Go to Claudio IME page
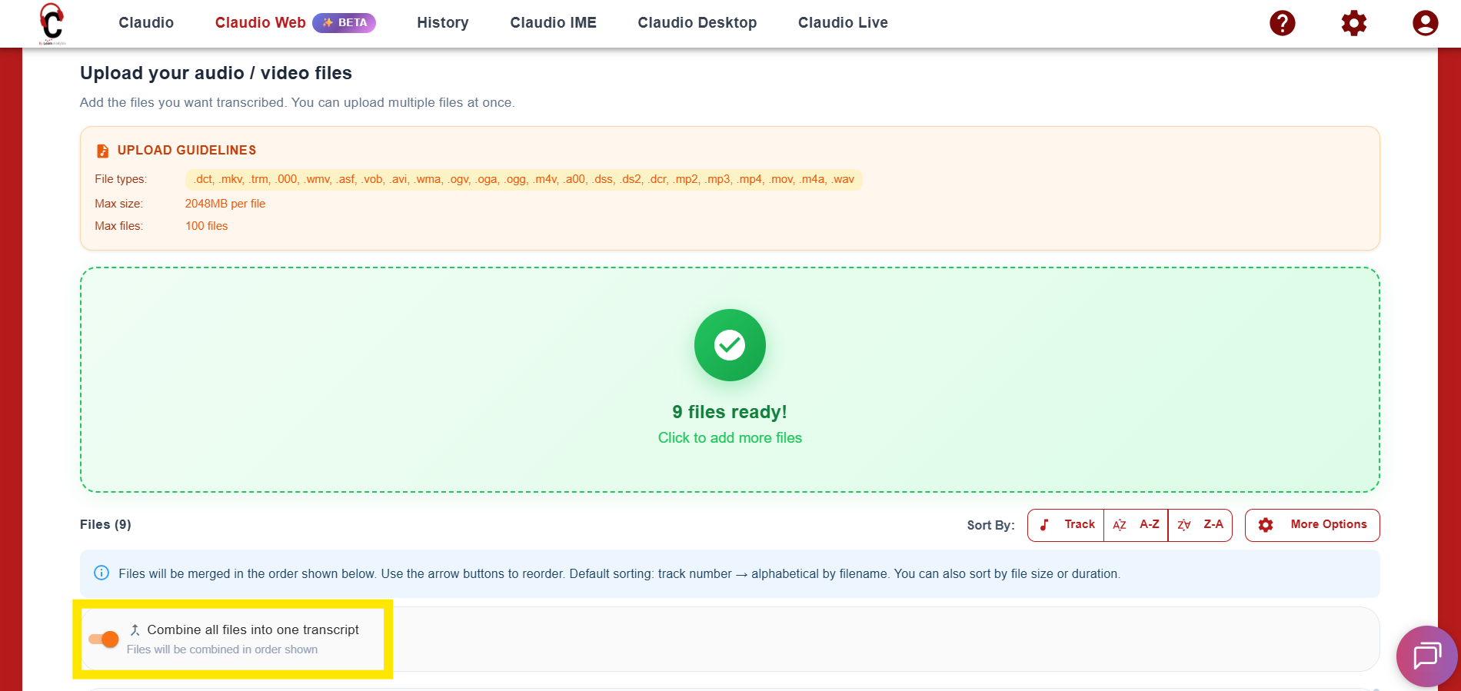The width and height of the screenshot is (1461, 691). point(553,23)
